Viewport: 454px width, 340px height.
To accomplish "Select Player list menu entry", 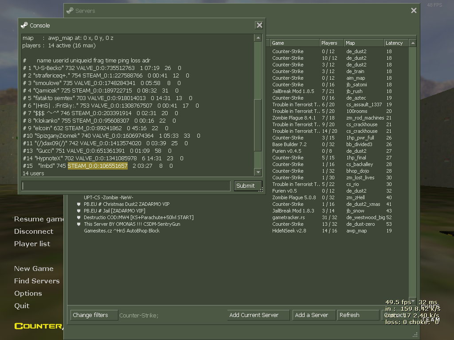I will pyautogui.click(x=32, y=243).
